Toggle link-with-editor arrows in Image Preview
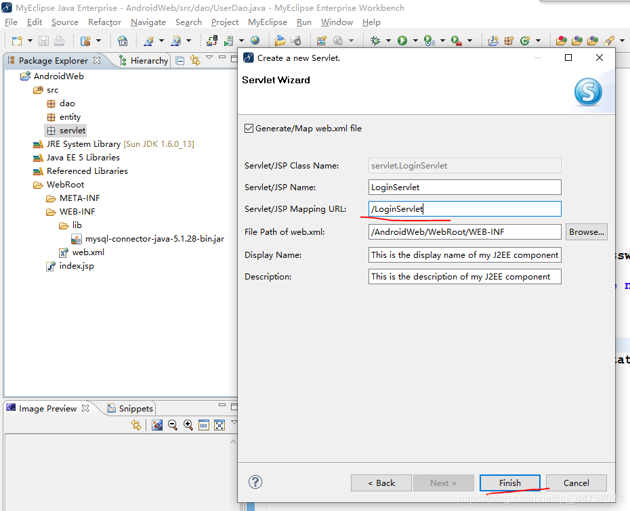This screenshot has height=511, width=630. pyautogui.click(x=136, y=424)
